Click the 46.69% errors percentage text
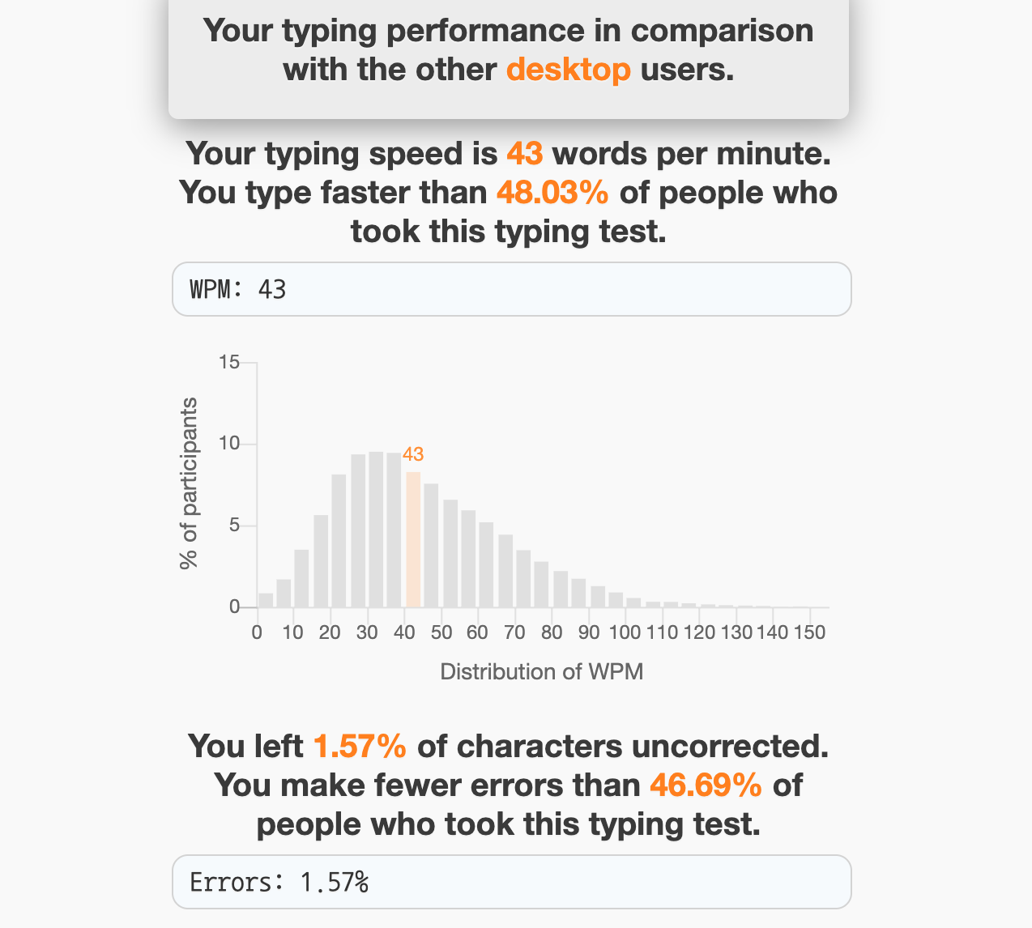This screenshot has height=928, width=1032. click(706, 785)
